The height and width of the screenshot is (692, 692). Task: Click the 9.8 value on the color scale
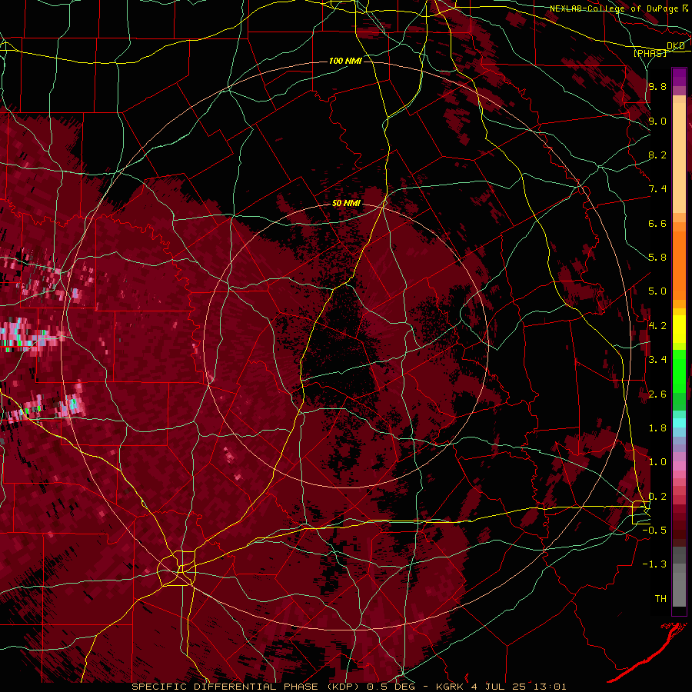[x=657, y=87]
